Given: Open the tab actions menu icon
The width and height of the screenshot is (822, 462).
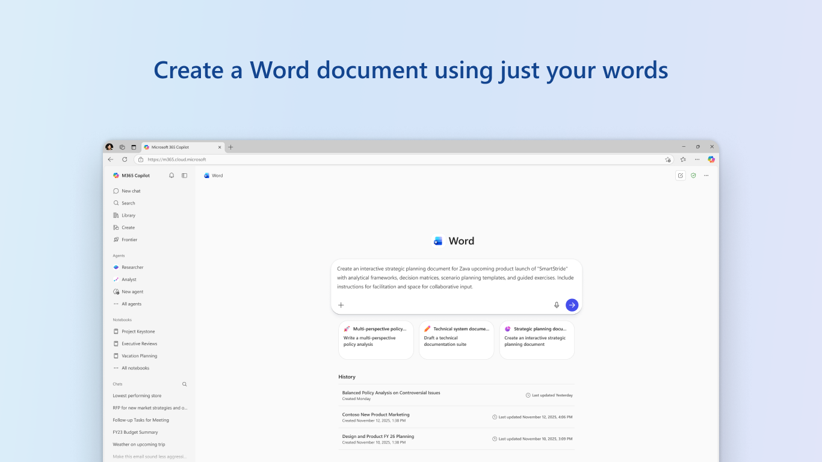Looking at the screenshot, I should click(x=134, y=147).
